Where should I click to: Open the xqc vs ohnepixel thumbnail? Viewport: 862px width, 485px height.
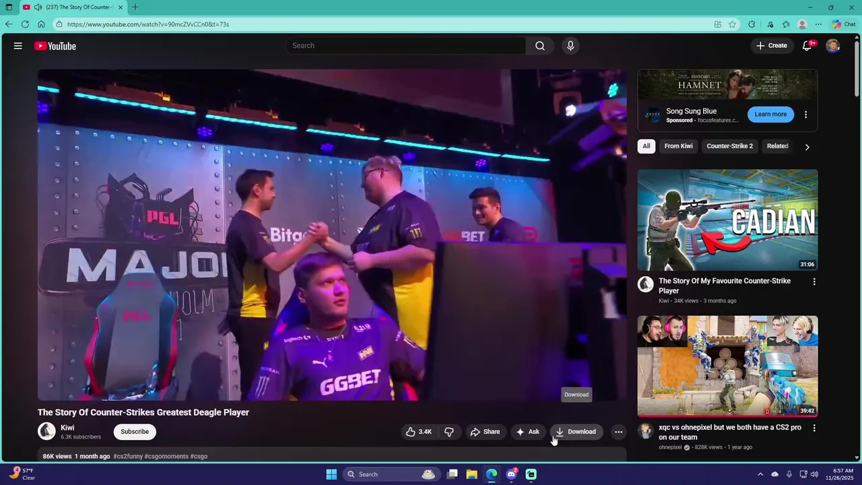pos(728,366)
